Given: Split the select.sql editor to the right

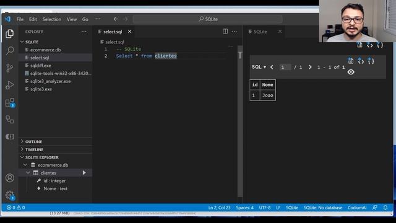Looking at the screenshot, I should coord(225,32).
